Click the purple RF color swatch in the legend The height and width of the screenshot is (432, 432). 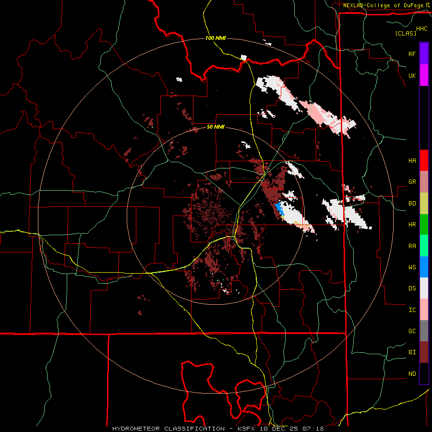pyautogui.click(x=424, y=54)
